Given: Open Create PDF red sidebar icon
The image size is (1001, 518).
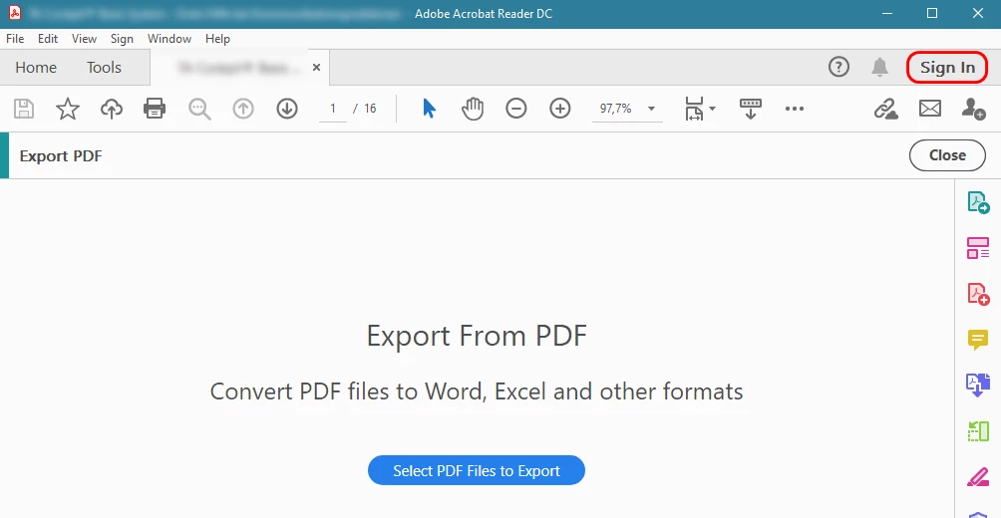Looking at the screenshot, I should click(x=978, y=294).
